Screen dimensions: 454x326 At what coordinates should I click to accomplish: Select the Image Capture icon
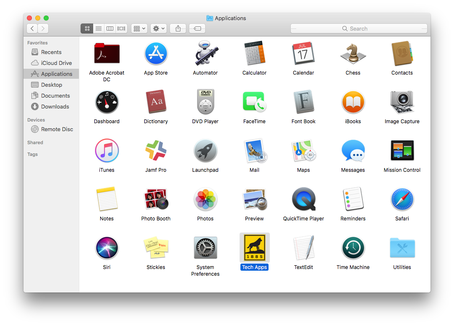coord(402,102)
